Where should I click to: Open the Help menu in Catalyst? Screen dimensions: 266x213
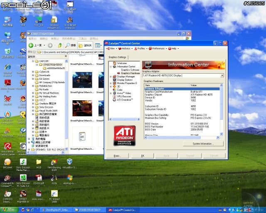(173, 49)
